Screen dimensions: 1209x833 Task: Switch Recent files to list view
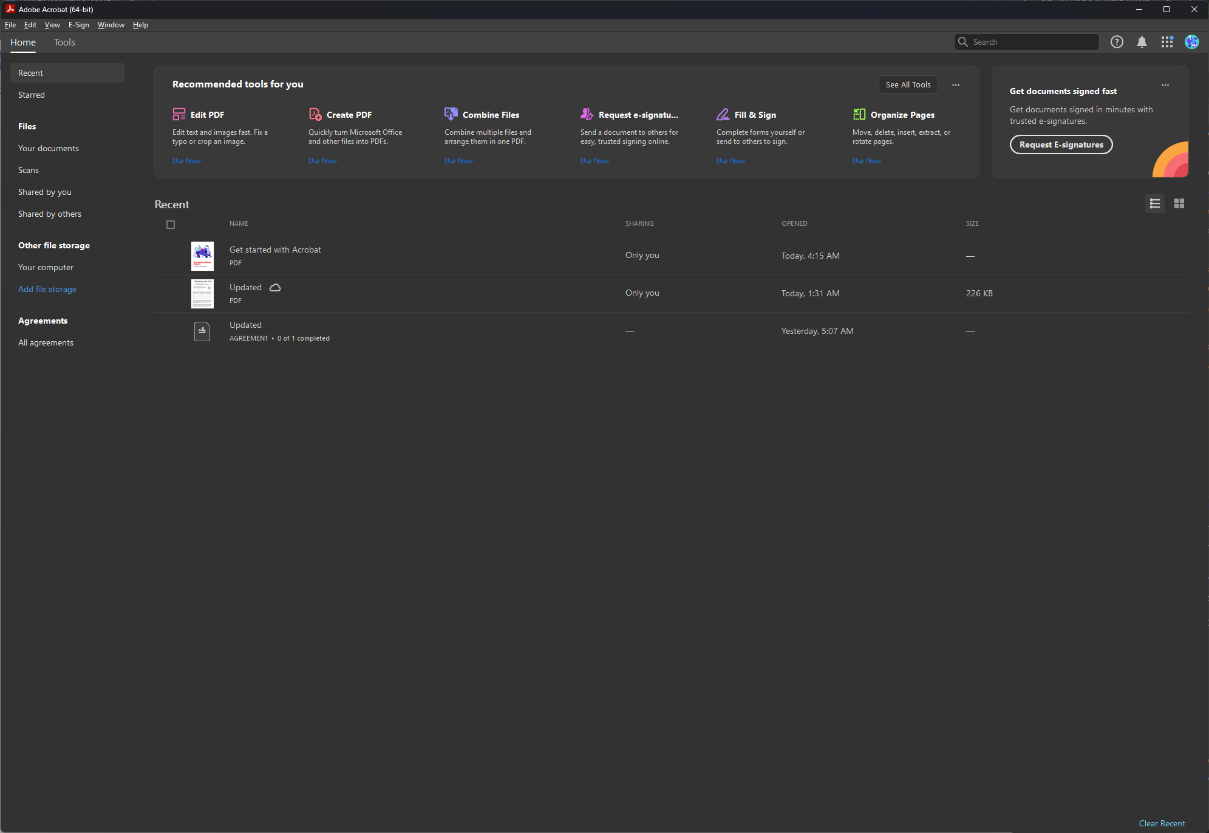(1154, 203)
